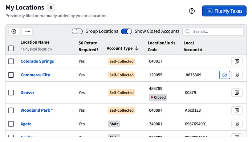Select the Agate row checkbox
Screen dimensions: 252x142
click(x=11, y=124)
